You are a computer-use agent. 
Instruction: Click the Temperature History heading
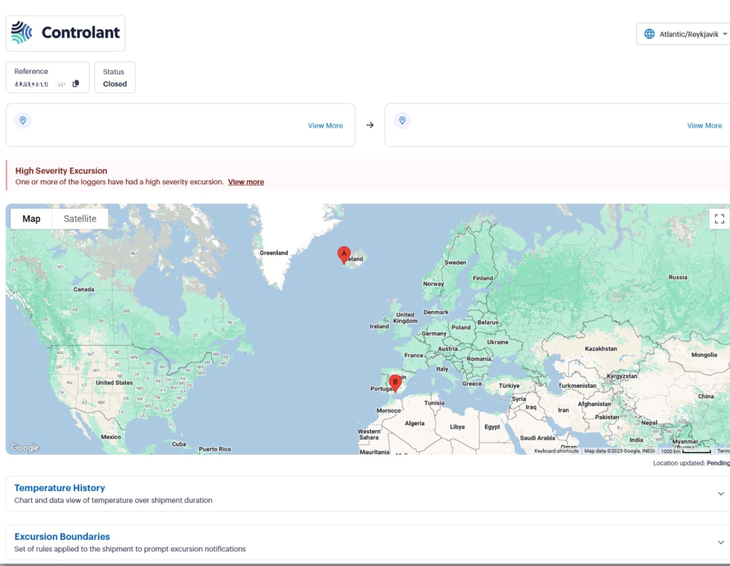pyautogui.click(x=60, y=488)
